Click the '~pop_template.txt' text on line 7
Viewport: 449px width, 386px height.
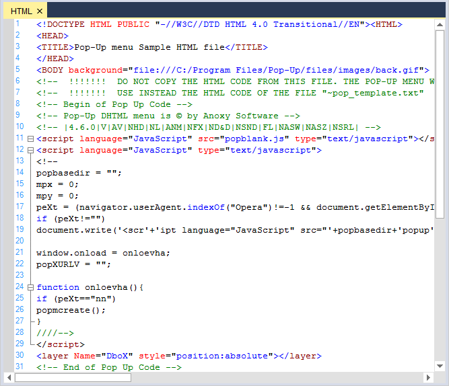tap(373, 93)
